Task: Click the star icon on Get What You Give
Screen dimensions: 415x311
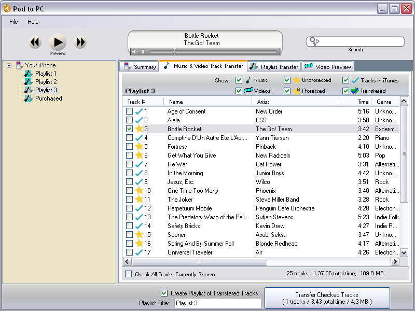Action: [x=139, y=155]
